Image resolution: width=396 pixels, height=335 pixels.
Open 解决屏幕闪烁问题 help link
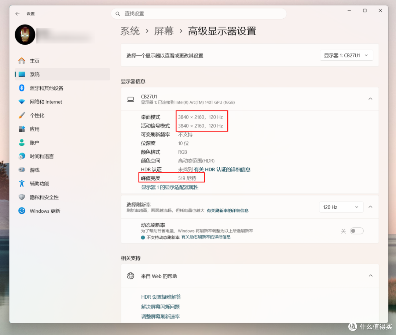point(160,307)
